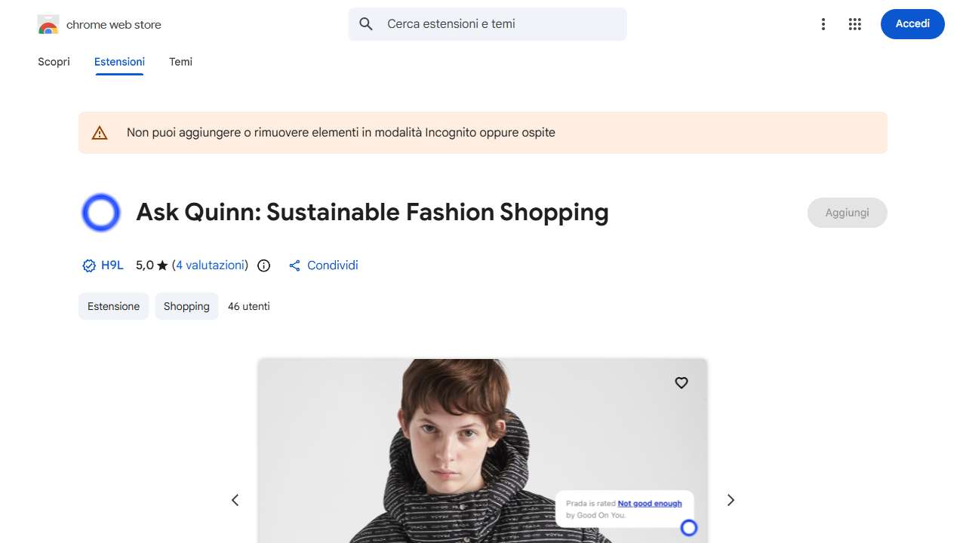Open the Temi tab

pyautogui.click(x=180, y=62)
